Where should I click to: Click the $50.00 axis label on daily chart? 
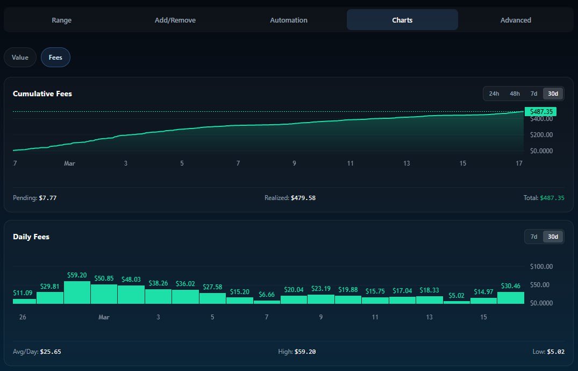[x=540, y=285]
